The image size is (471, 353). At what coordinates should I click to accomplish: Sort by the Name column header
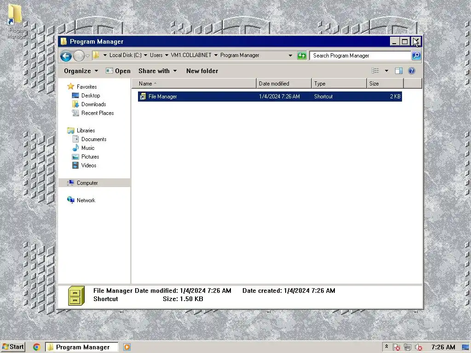[x=194, y=84]
